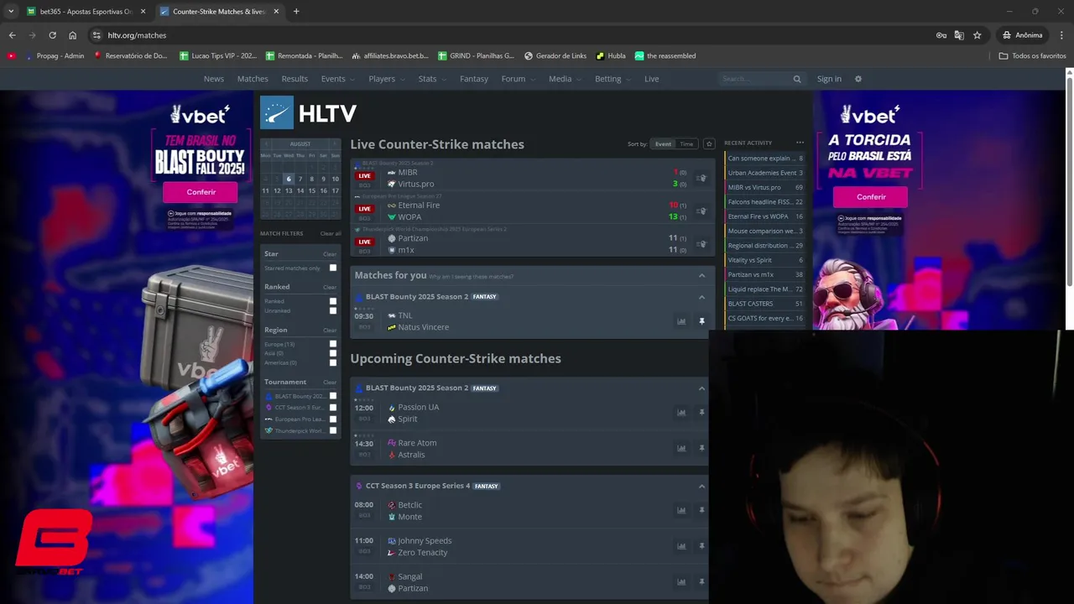Open new browser tab with plus button
The image size is (1074, 604).
296,12
